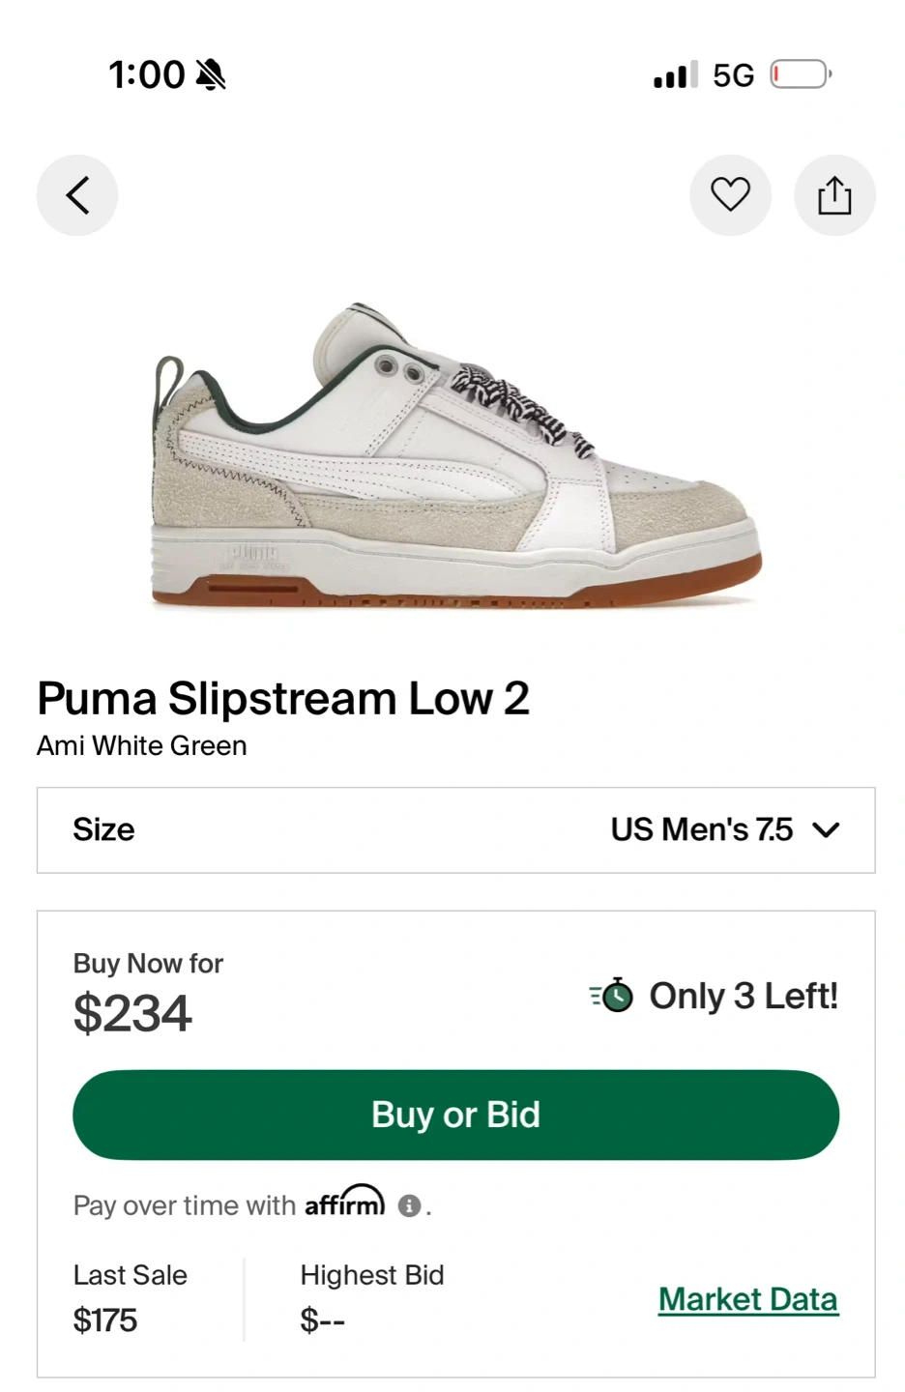The width and height of the screenshot is (905, 1392).
Task: Tap the Puma Slipstream sneaker image
Action: coord(455,454)
